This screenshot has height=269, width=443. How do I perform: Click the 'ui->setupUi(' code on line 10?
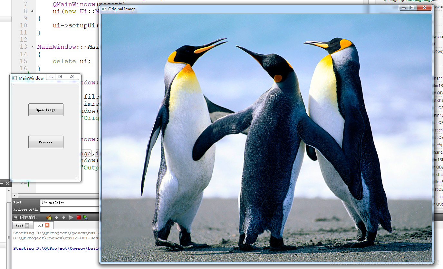(x=76, y=25)
